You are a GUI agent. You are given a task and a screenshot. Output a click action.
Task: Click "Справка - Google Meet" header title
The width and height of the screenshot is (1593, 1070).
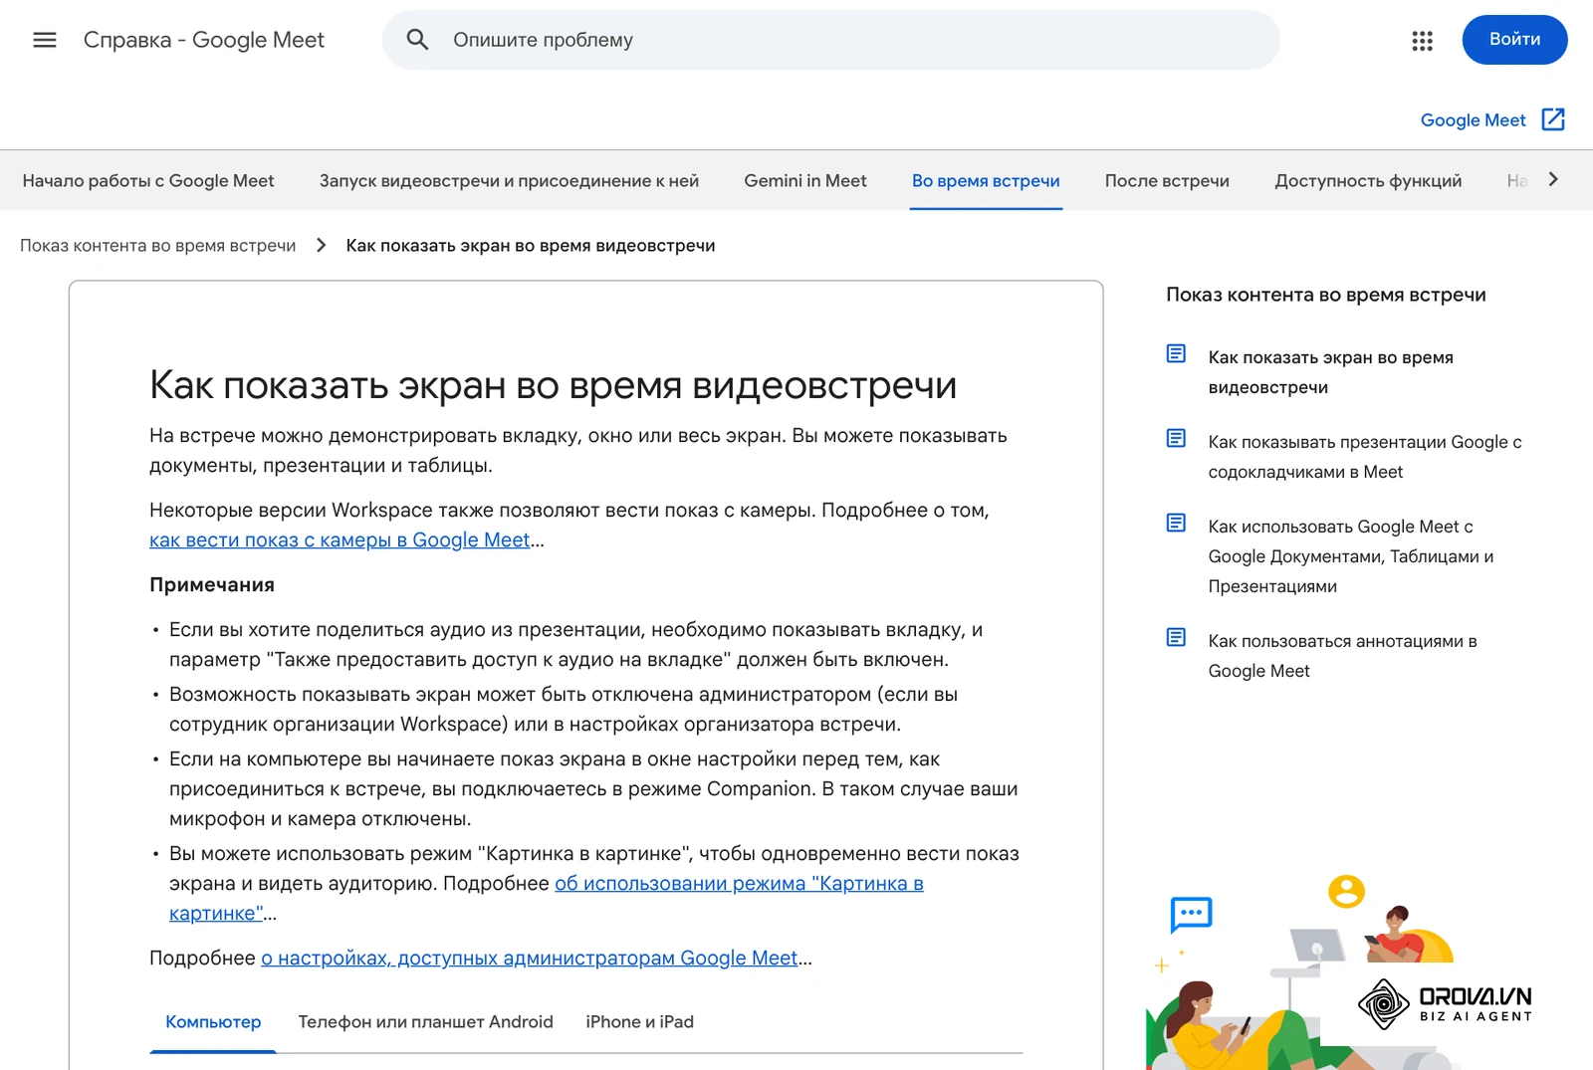(204, 40)
